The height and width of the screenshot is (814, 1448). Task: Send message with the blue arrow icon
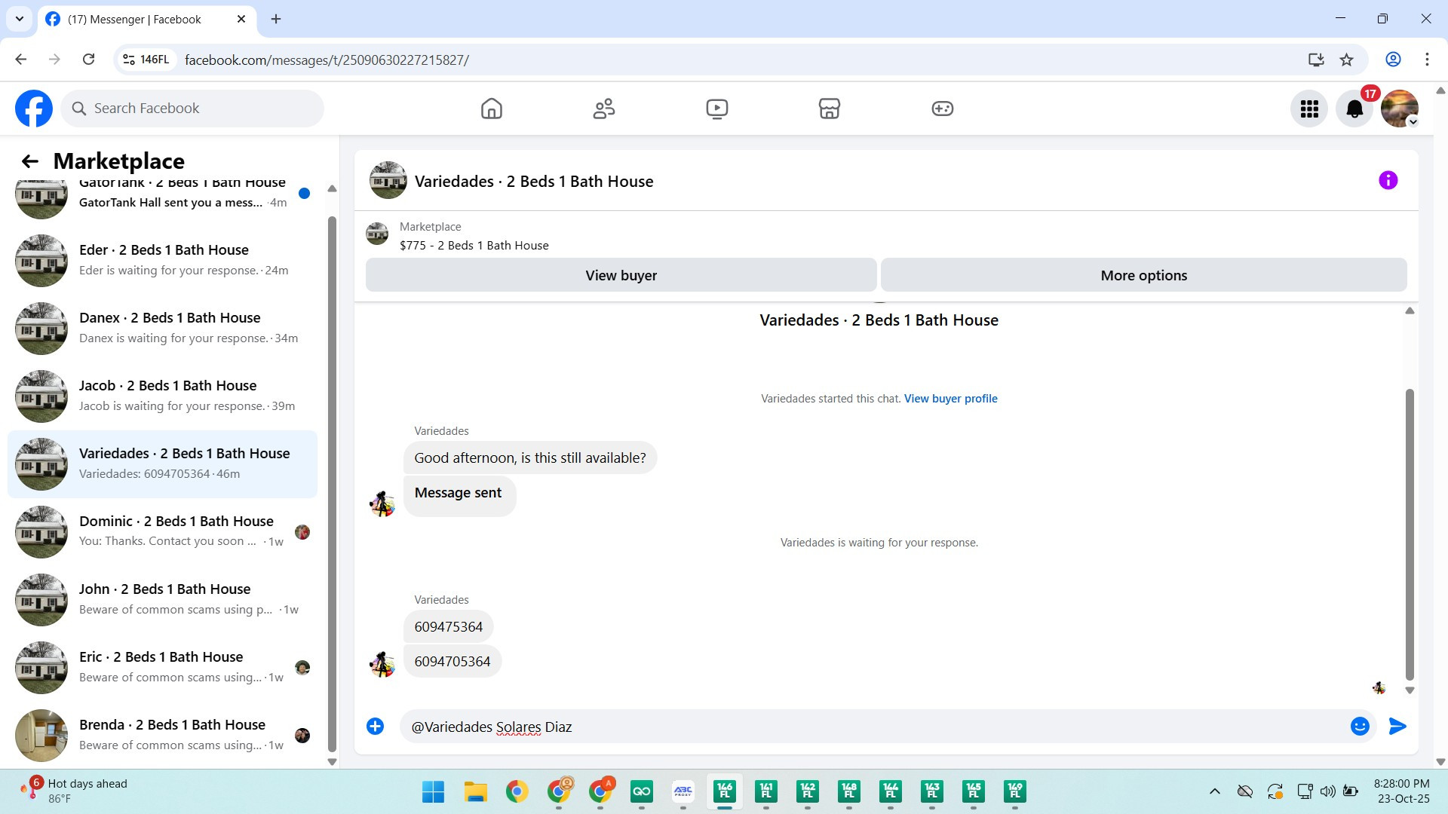[1397, 726]
